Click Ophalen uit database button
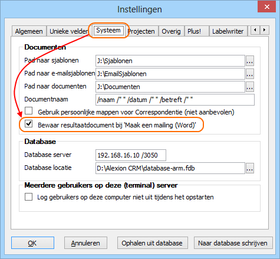 pyautogui.click(x=153, y=243)
